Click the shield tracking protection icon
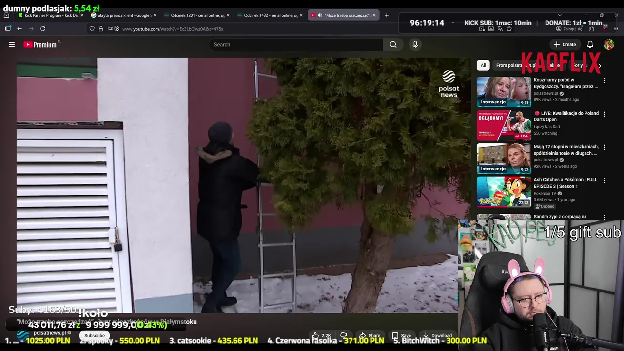 [92, 29]
